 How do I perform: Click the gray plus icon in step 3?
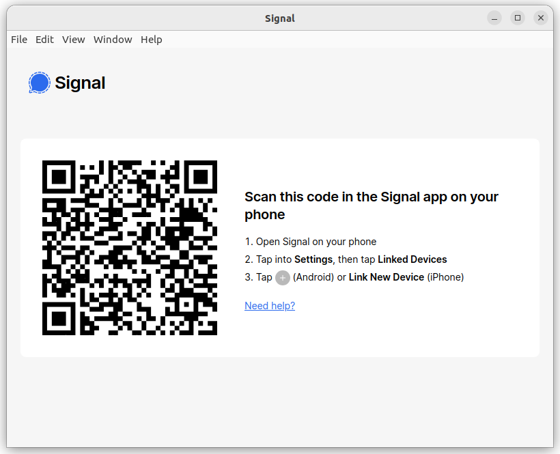283,278
